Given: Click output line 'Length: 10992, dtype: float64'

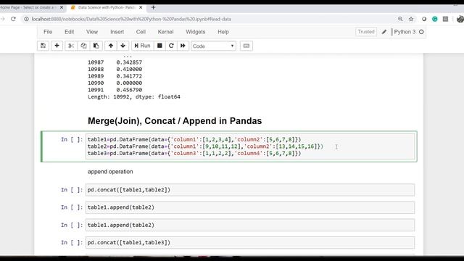Looking at the screenshot, I should coord(133,96).
